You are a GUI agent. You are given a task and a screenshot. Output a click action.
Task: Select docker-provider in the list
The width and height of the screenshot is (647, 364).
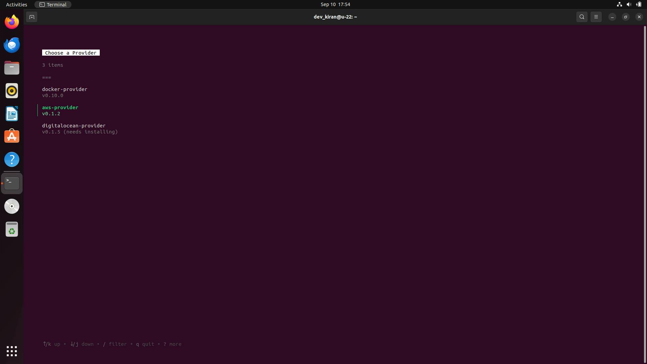coord(65,89)
